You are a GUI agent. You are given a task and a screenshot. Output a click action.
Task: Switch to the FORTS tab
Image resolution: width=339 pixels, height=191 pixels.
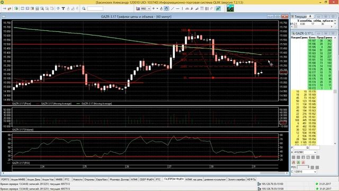click(5, 179)
